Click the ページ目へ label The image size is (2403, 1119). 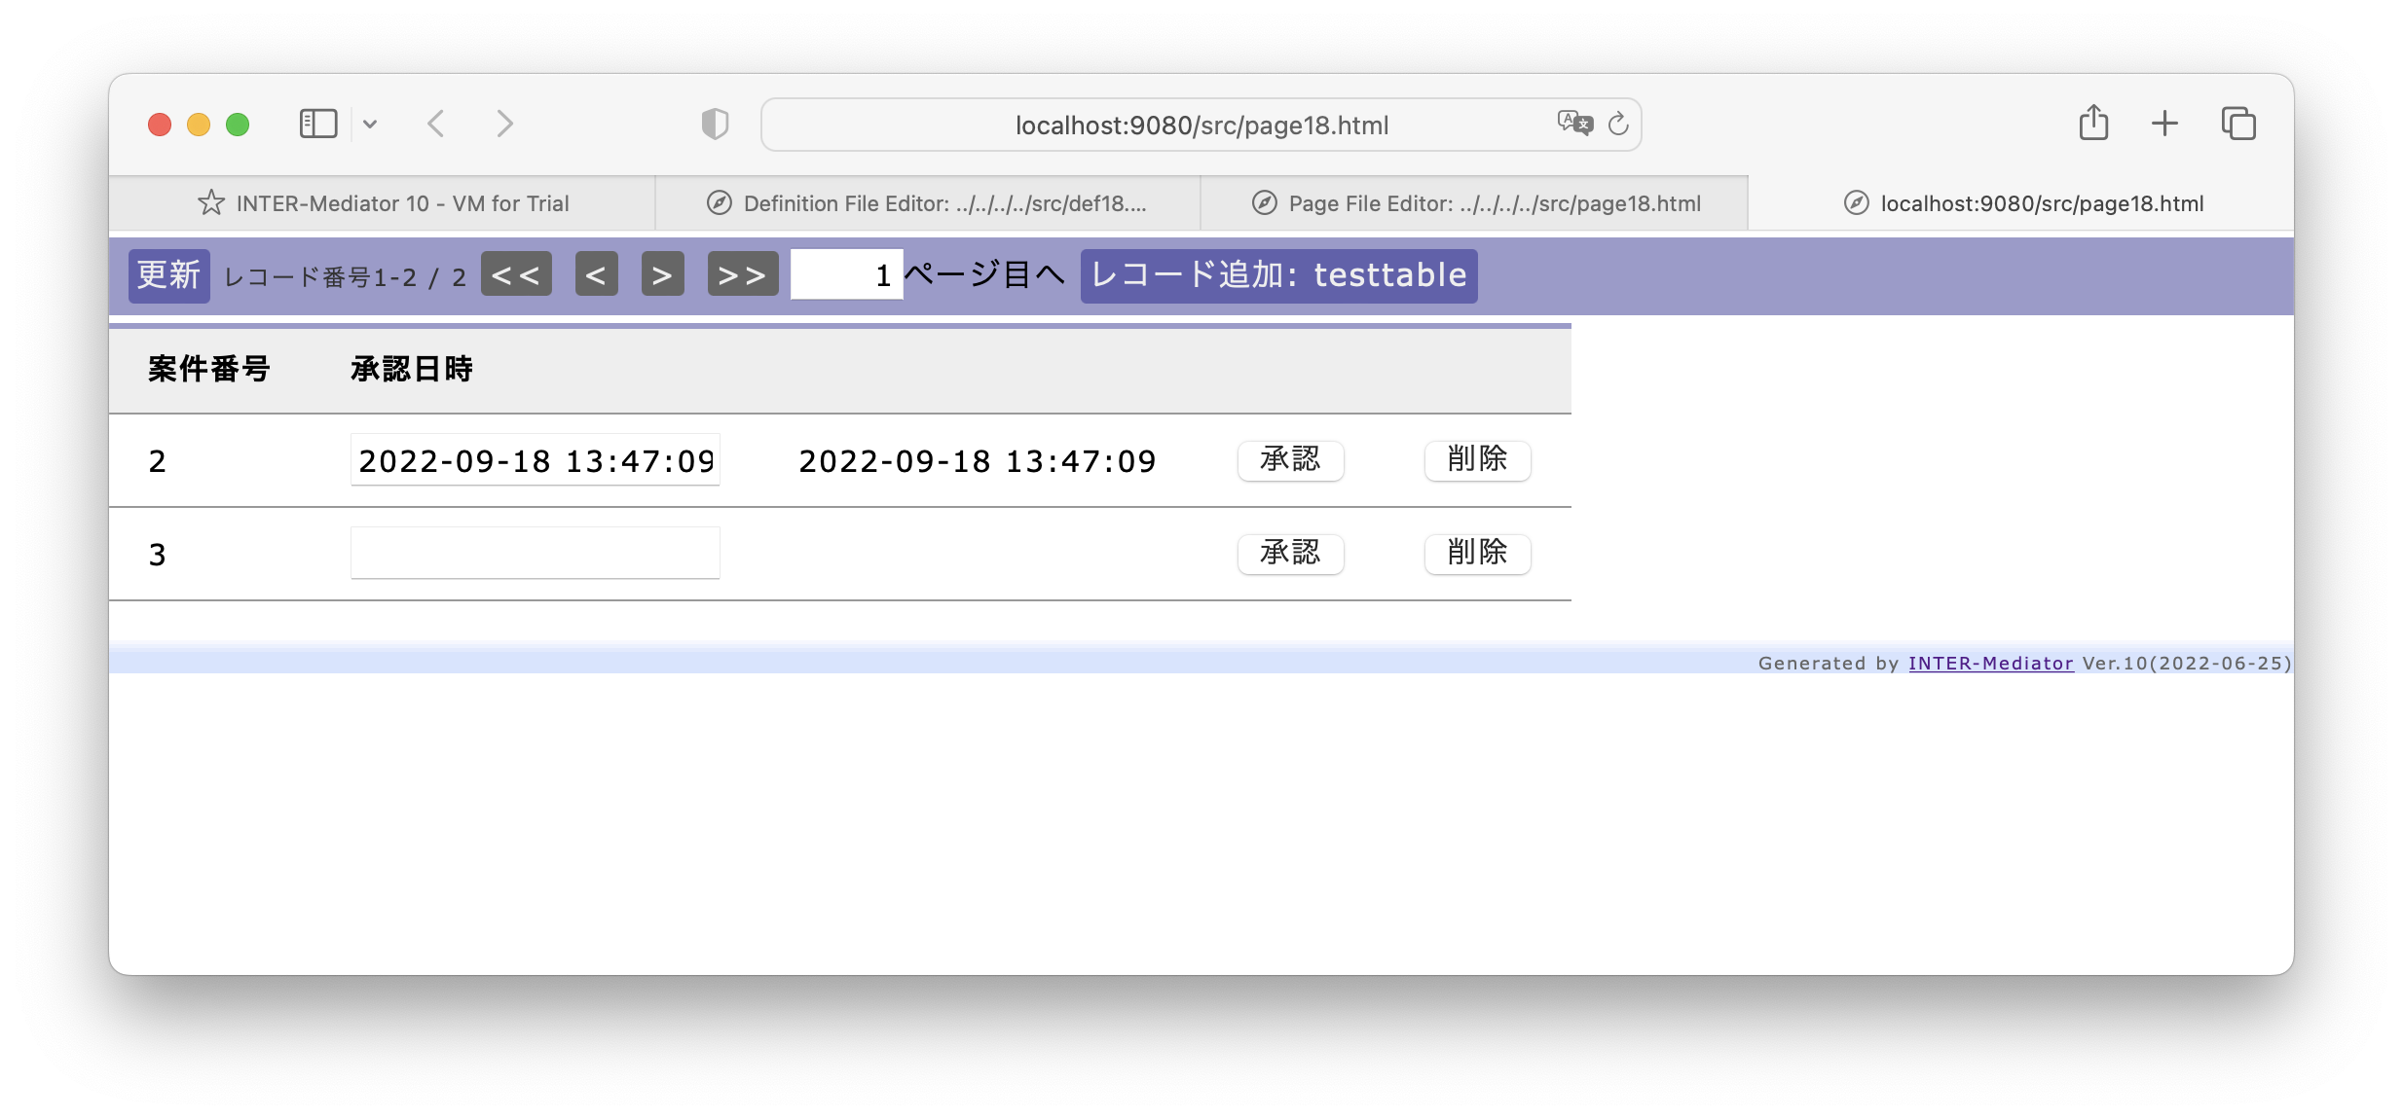point(984,274)
